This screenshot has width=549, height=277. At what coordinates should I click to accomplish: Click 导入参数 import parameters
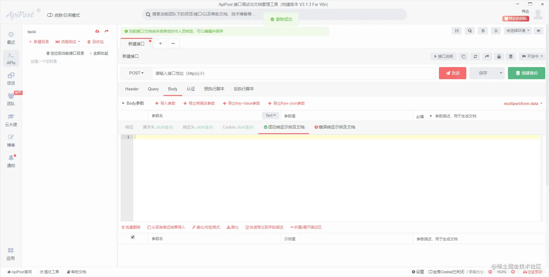point(165,103)
